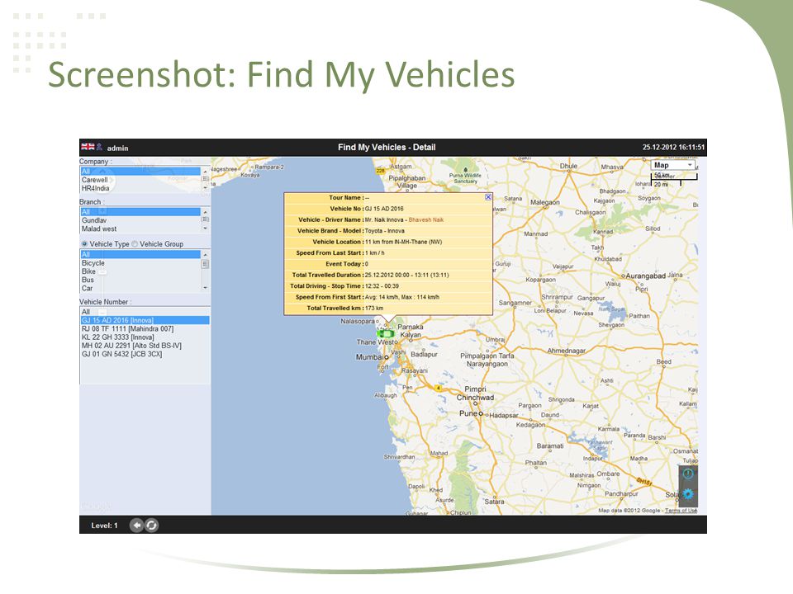This screenshot has width=793, height=594.
Task: Click the Find My Vehicles - Detail title
Action: pos(387,148)
